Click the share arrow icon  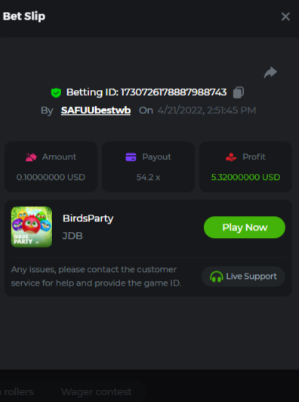(x=270, y=73)
